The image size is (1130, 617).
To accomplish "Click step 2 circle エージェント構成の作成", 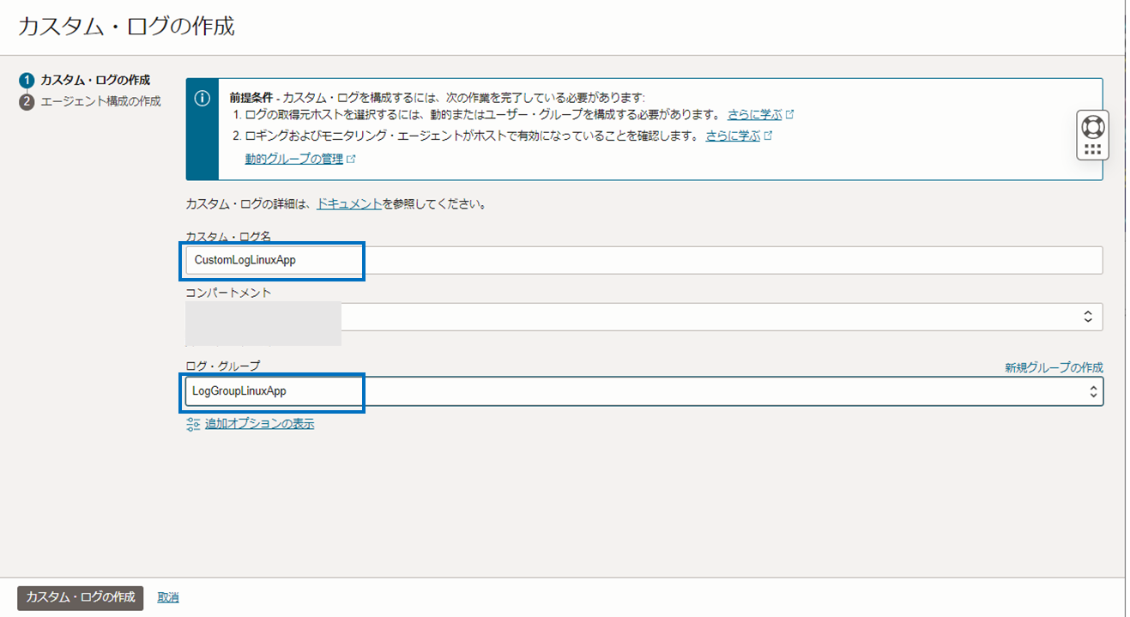I will (27, 102).
